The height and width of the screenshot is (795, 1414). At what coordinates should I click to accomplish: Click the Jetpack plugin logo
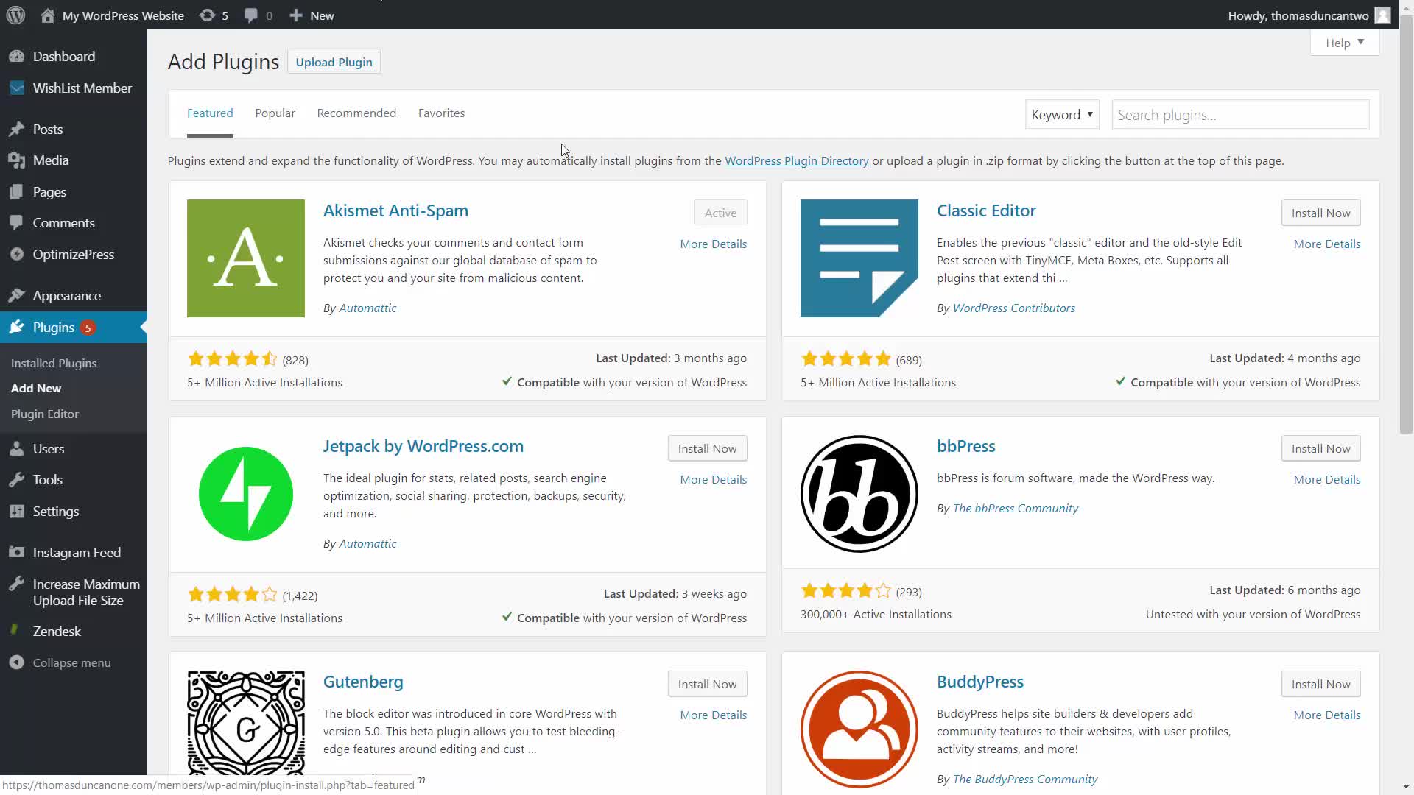pyautogui.click(x=246, y=494)
